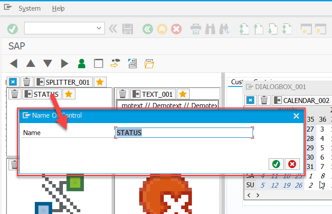Click the up arrow application toolbar icon
Image resolution: width=332 pixels, height=214 pixels.
point(31,63)
